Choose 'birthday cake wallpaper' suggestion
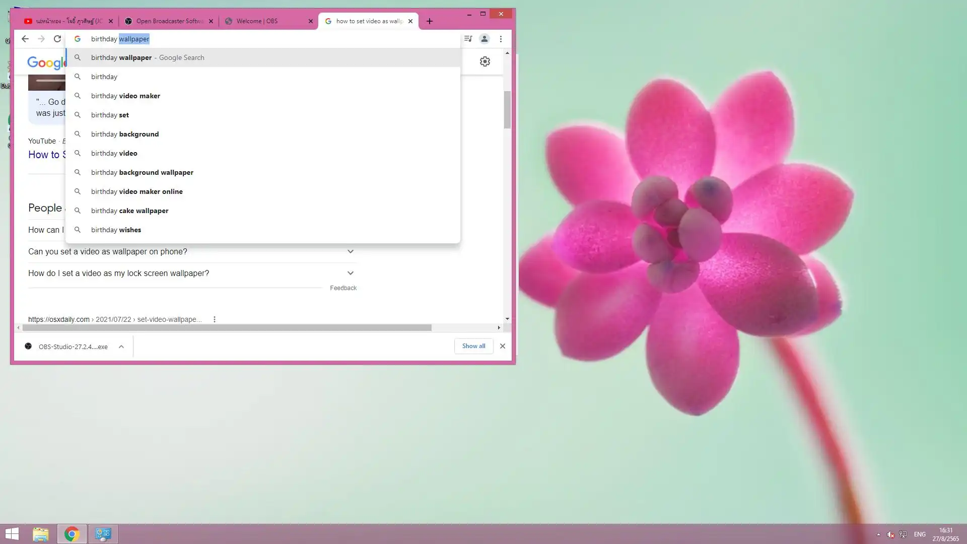The image size is (967, 544). pyautogui.click(x=129, y=211)
